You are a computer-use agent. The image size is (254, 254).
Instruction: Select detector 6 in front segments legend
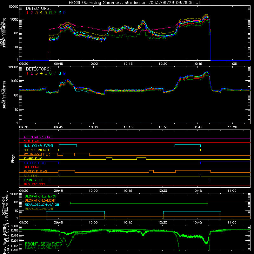point(50,13)
